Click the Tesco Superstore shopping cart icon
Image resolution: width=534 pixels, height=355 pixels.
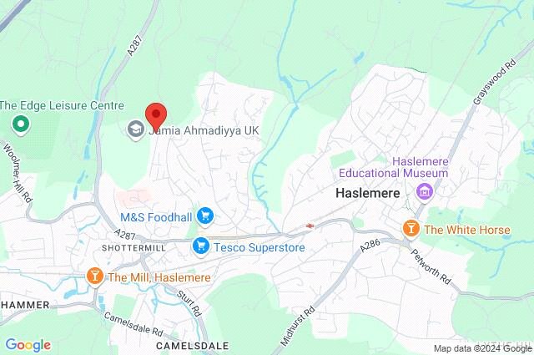pyautogui.click(x=201, y=246)
